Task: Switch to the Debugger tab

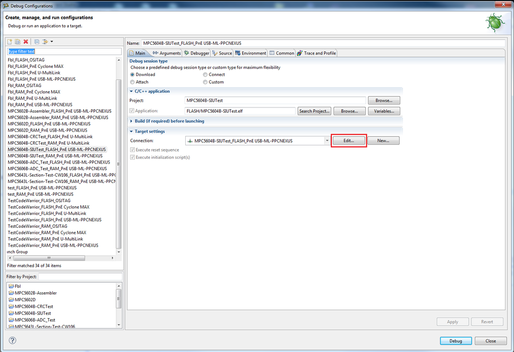Action: click(197, 53)
